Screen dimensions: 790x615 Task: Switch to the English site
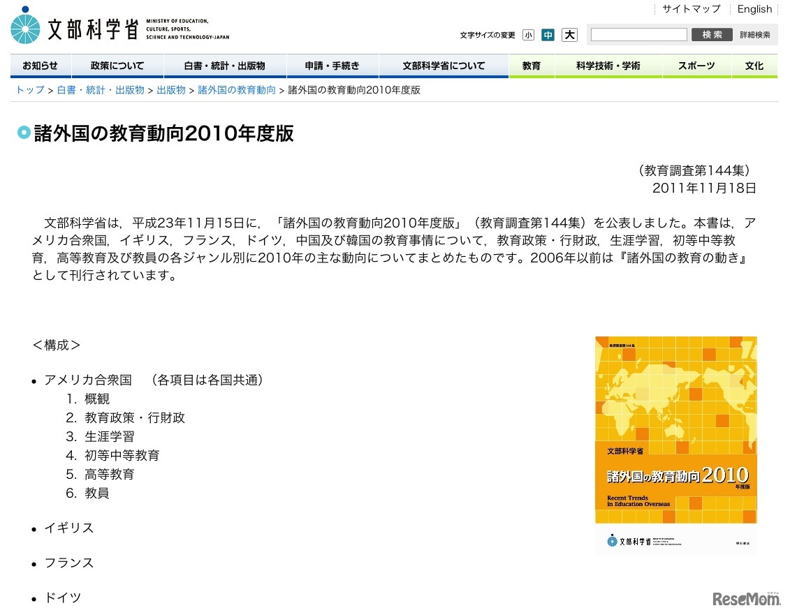754,9
